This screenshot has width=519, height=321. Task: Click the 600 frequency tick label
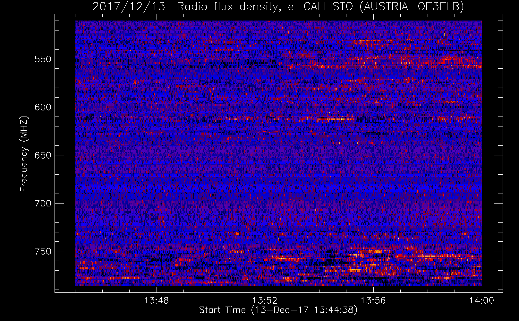tap(43, 107)
